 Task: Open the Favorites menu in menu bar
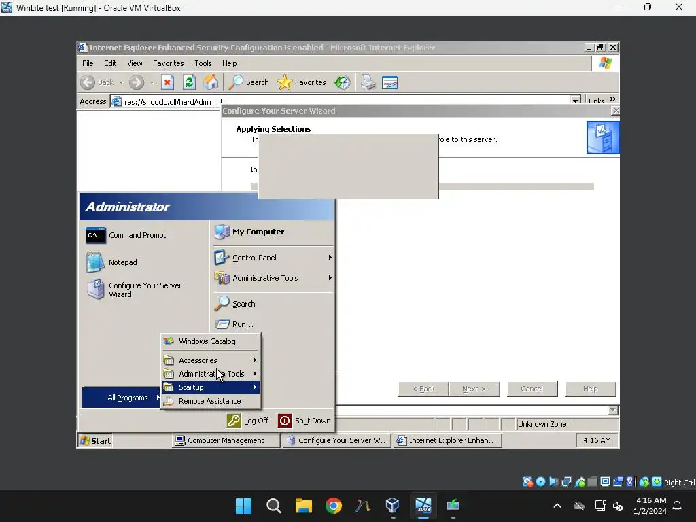coord(169,63)
